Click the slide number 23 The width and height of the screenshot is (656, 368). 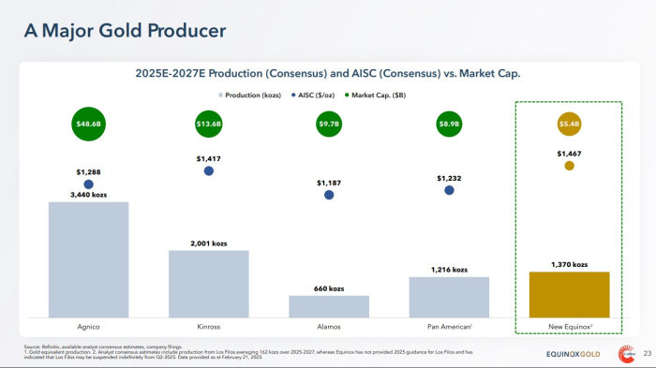tap(648, 353)
